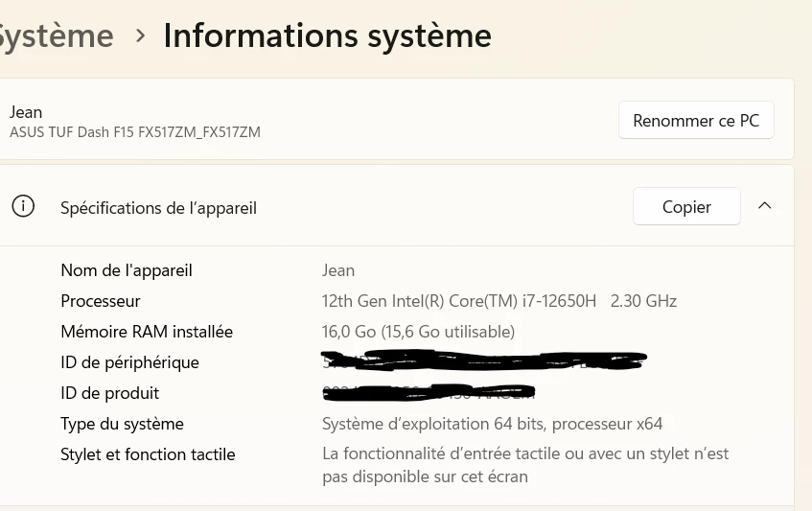
Task: Click the Stylet et fonction tactile label
Action: 148,454
